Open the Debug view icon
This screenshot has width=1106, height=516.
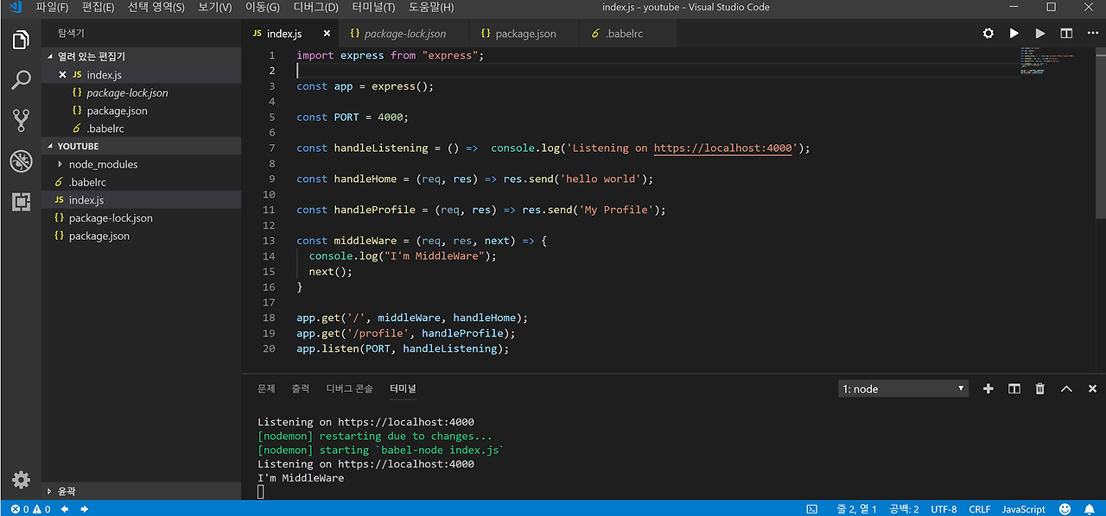(x=21, y=161)
